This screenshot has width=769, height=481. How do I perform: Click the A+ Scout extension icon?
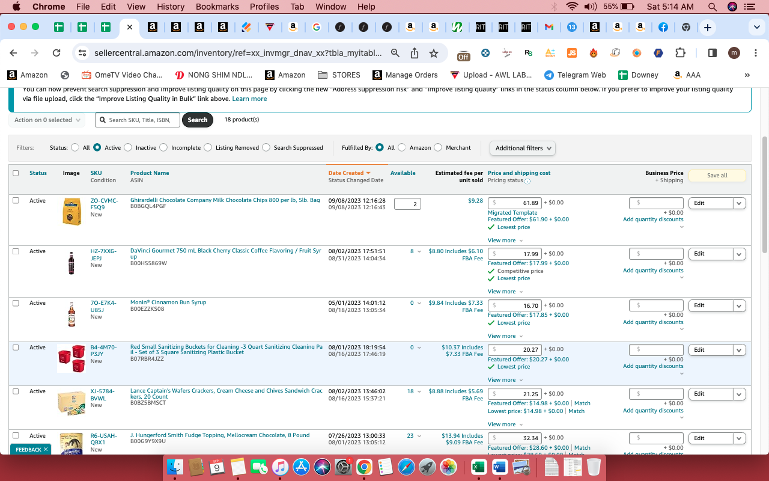point(550,53)
